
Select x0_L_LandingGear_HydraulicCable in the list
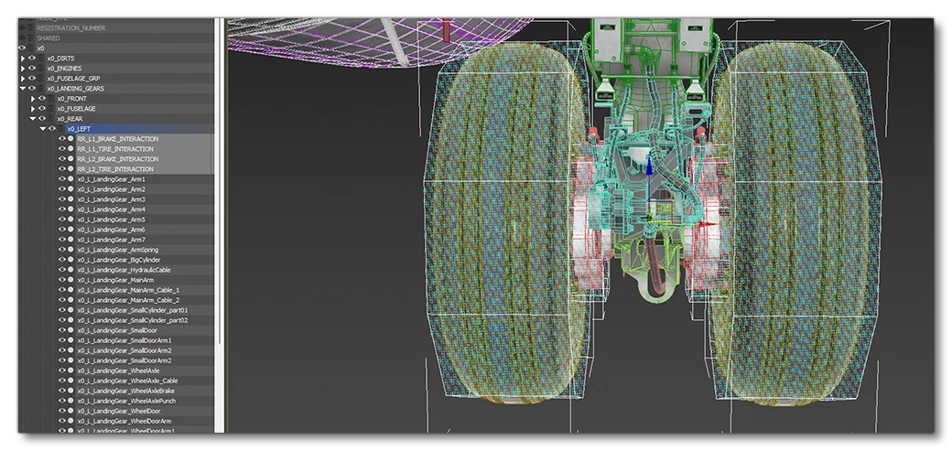pyautogui.click(x=124, y=270)
